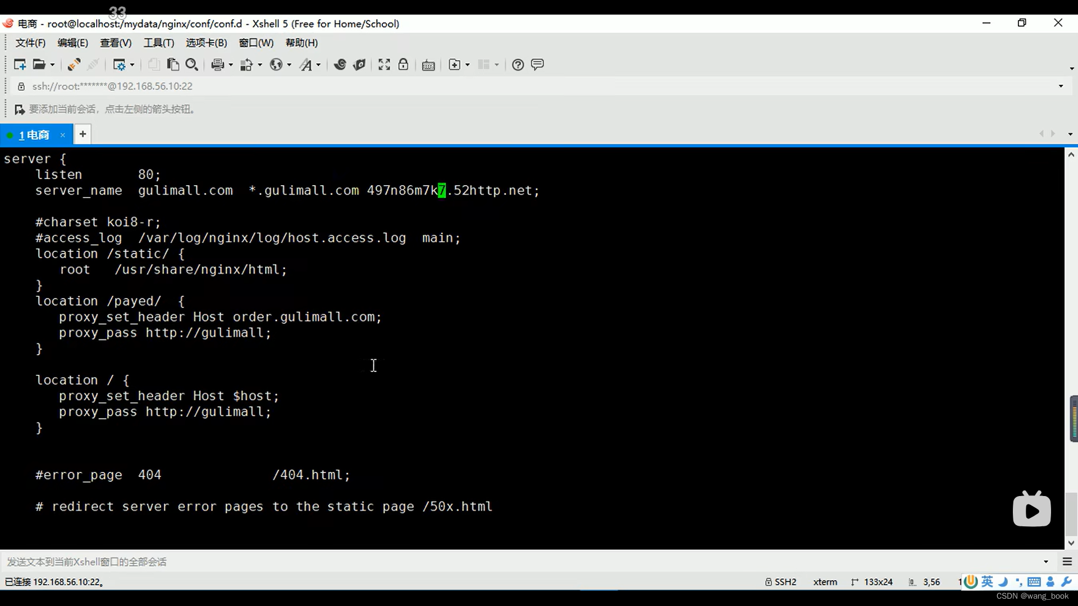
Task: Toggle the punctuation mode icon
Action: (1018, 582)
